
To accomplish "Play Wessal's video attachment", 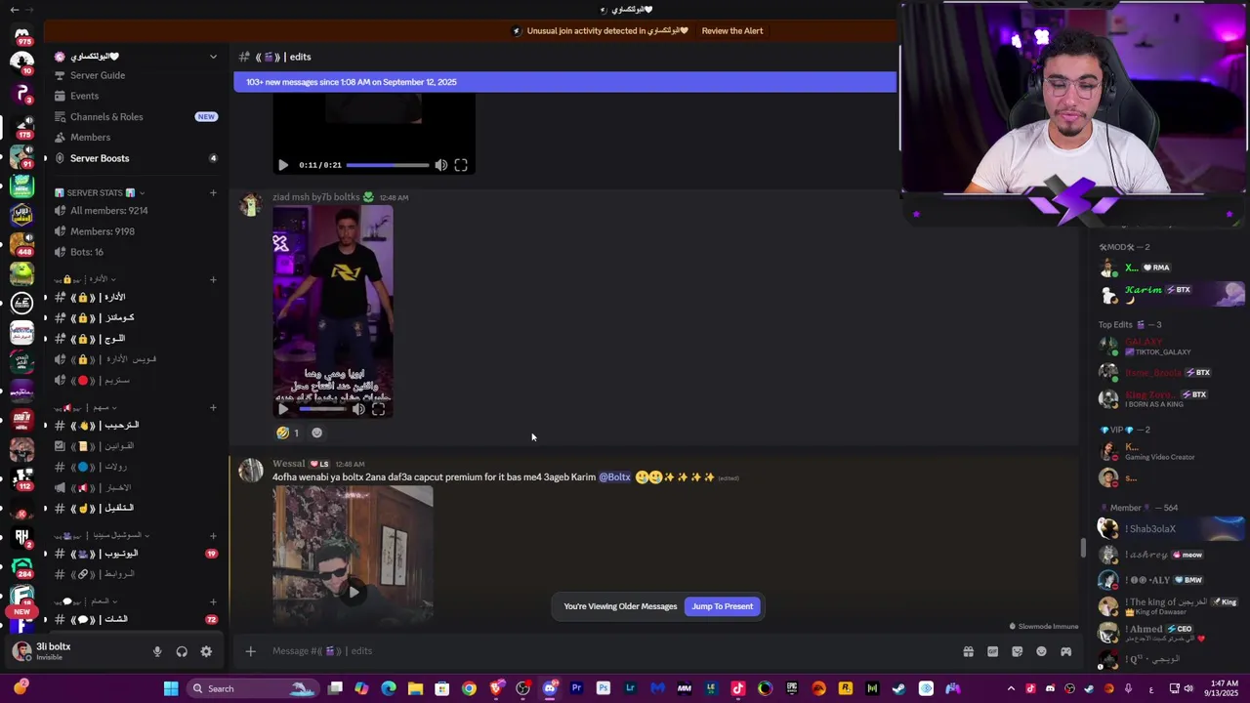I will [x=354, y=592].
